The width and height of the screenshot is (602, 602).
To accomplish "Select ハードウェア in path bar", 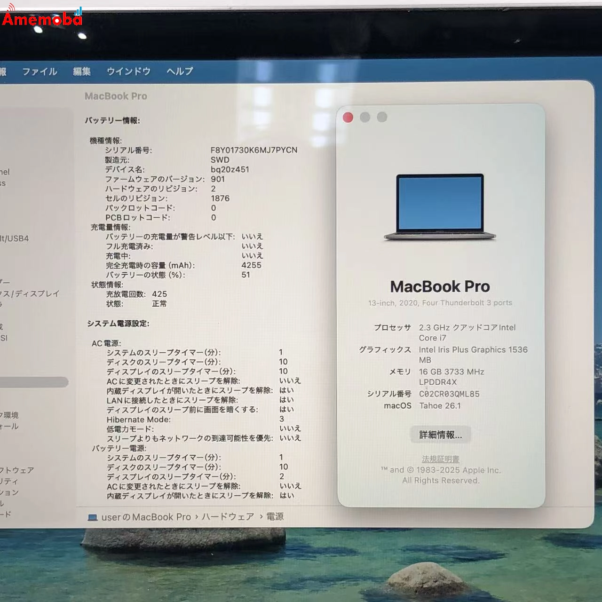I will coord(228,517).
